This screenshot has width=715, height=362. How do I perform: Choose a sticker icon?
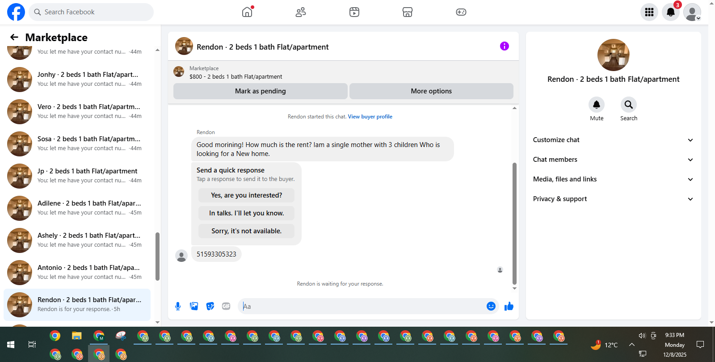(210, 306)
